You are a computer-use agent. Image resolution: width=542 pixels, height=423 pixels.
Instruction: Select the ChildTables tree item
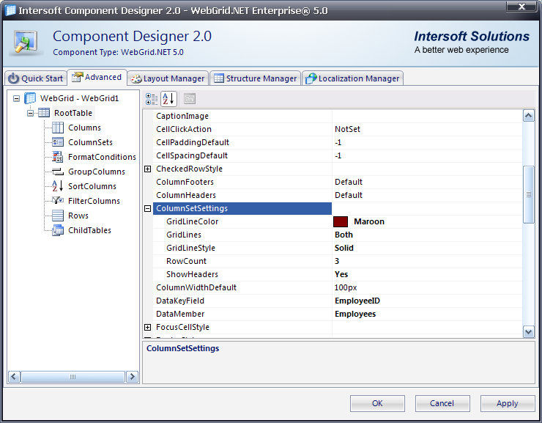[89, 230]
